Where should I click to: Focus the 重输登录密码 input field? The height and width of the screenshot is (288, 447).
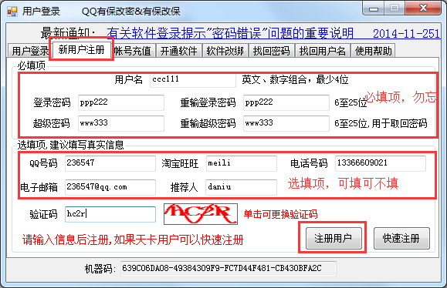tap(286, 102)
